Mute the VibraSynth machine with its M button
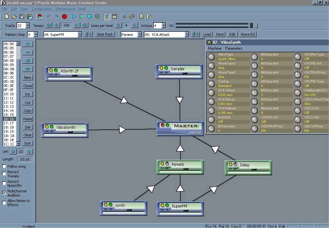Viewport: 329px width, 228px height. (x=47, y=131)
